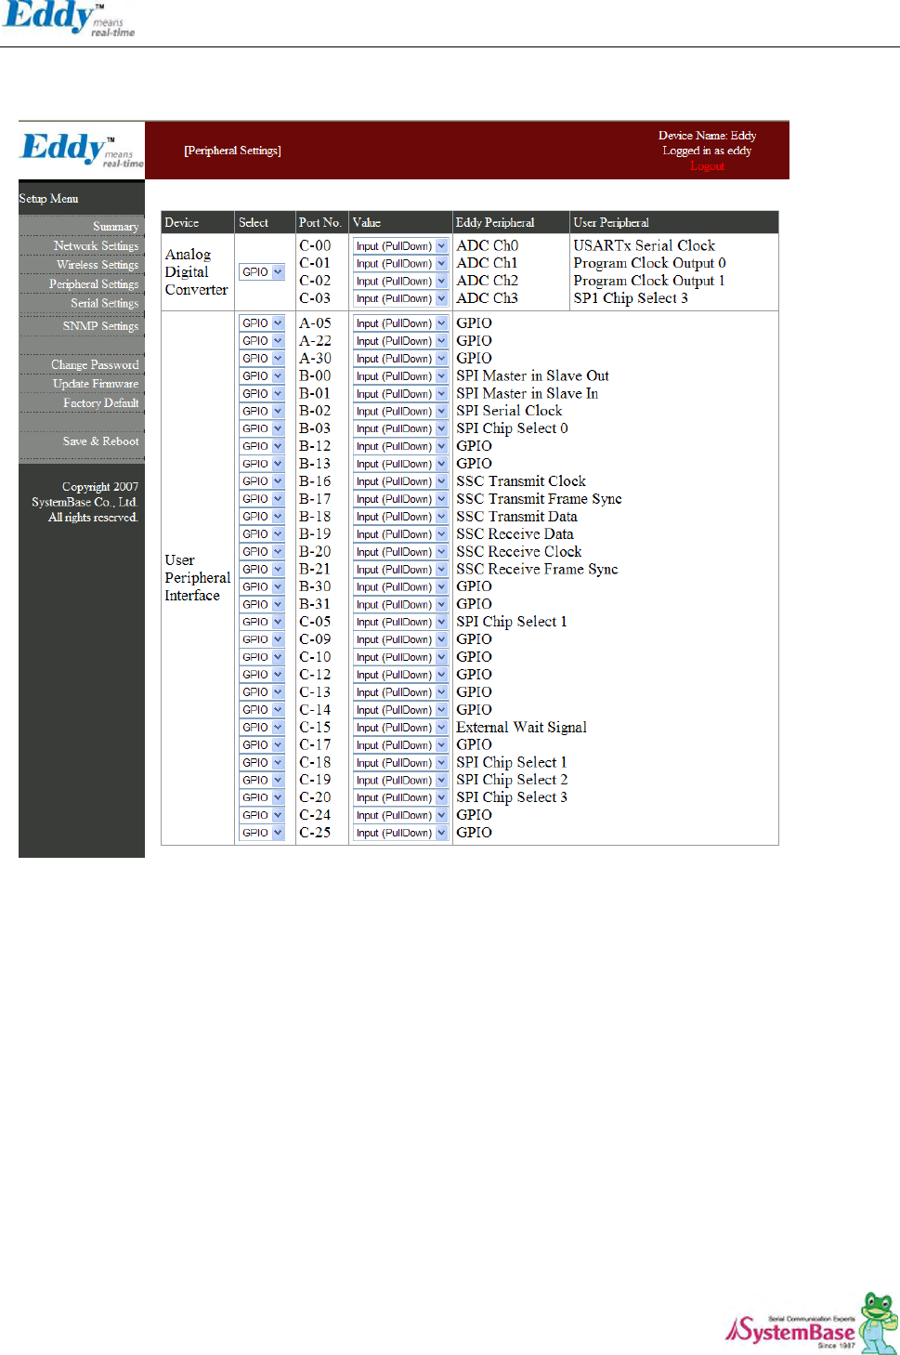Open GPIO select dropdown for port C-18
Viewport: 900px width, 1355px height.
pyautogui.click(x=262, y=763)
